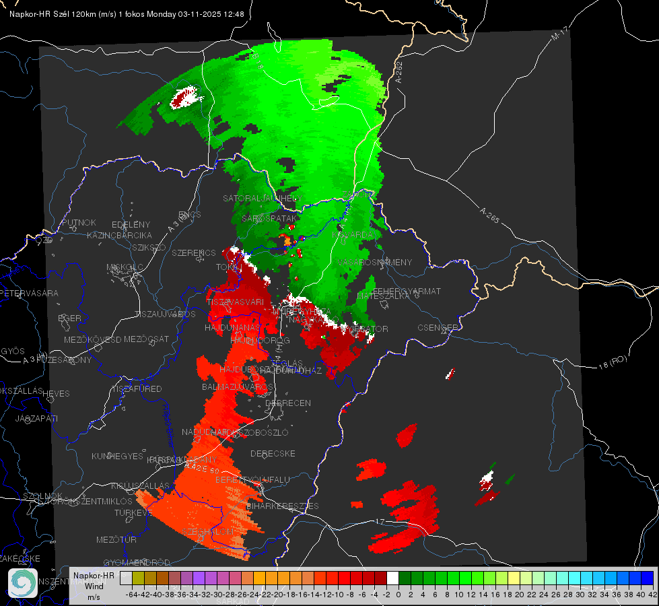The height and width of the screenshot is (606, 659).
Task: Click the olive swatch between -64 and -42
Action: tap(138, 578)
